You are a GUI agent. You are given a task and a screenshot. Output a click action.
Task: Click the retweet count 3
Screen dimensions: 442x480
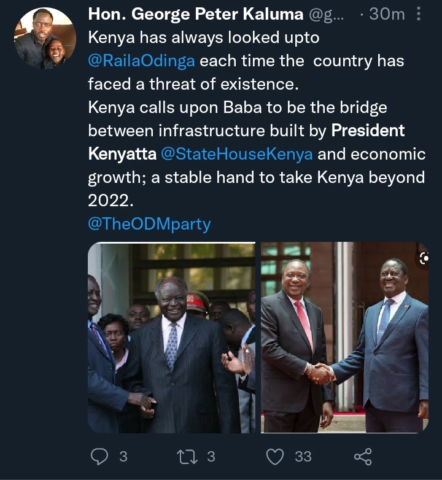coord(211,457)
